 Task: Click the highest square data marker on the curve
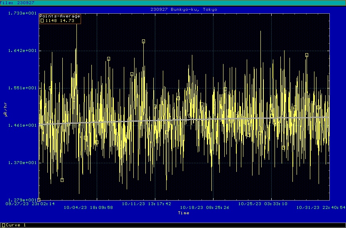pyautogui.click(x=143, y=42)
